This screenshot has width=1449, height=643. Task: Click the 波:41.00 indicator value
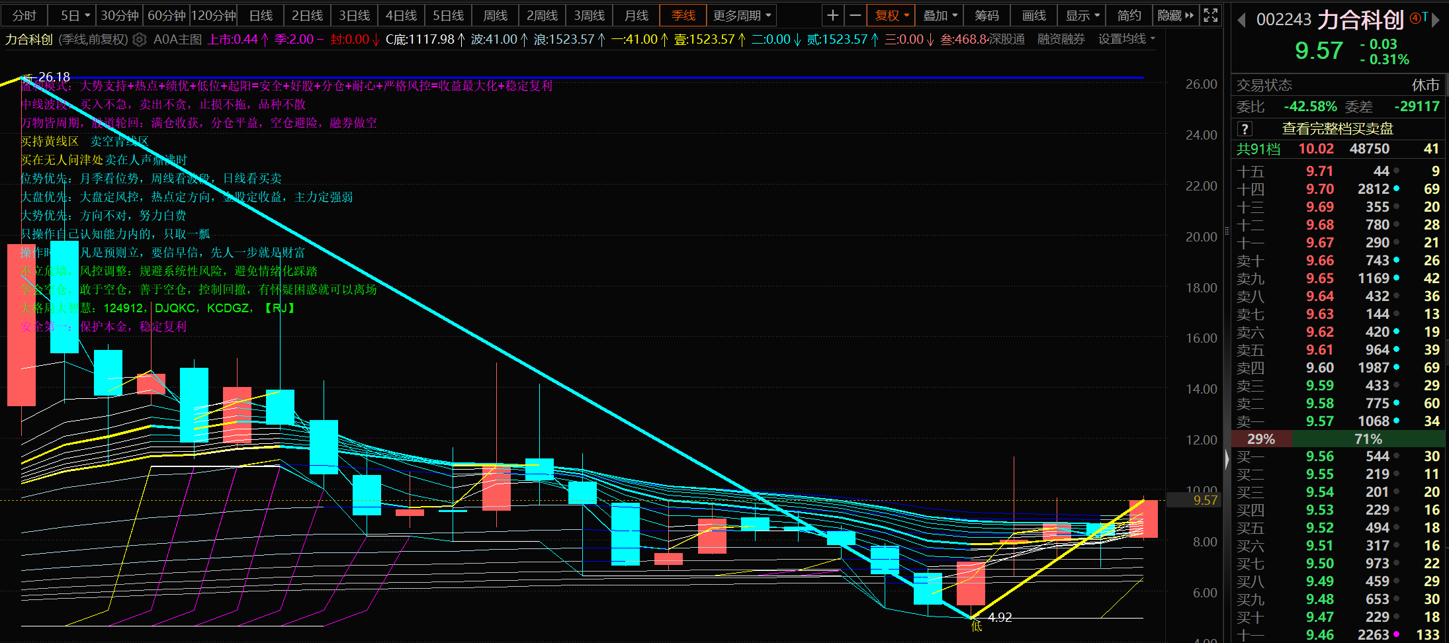(x=499, y=40)
